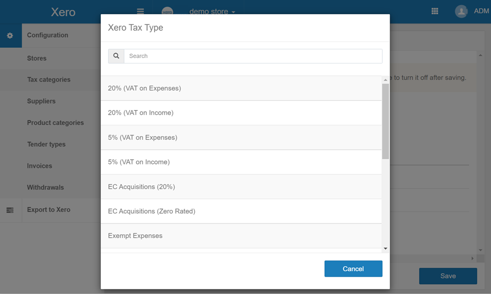
Task: Expand the demo store dropdown
Action: tap(212, 11)
